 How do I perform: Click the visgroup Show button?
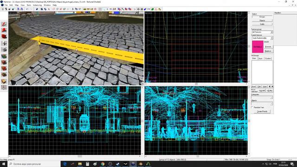pyautogui.click(x=253, y=87)
